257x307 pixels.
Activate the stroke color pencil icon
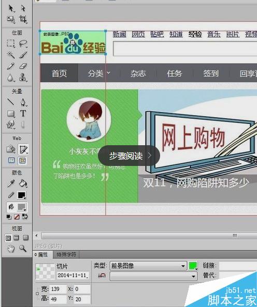click(11, 195)
